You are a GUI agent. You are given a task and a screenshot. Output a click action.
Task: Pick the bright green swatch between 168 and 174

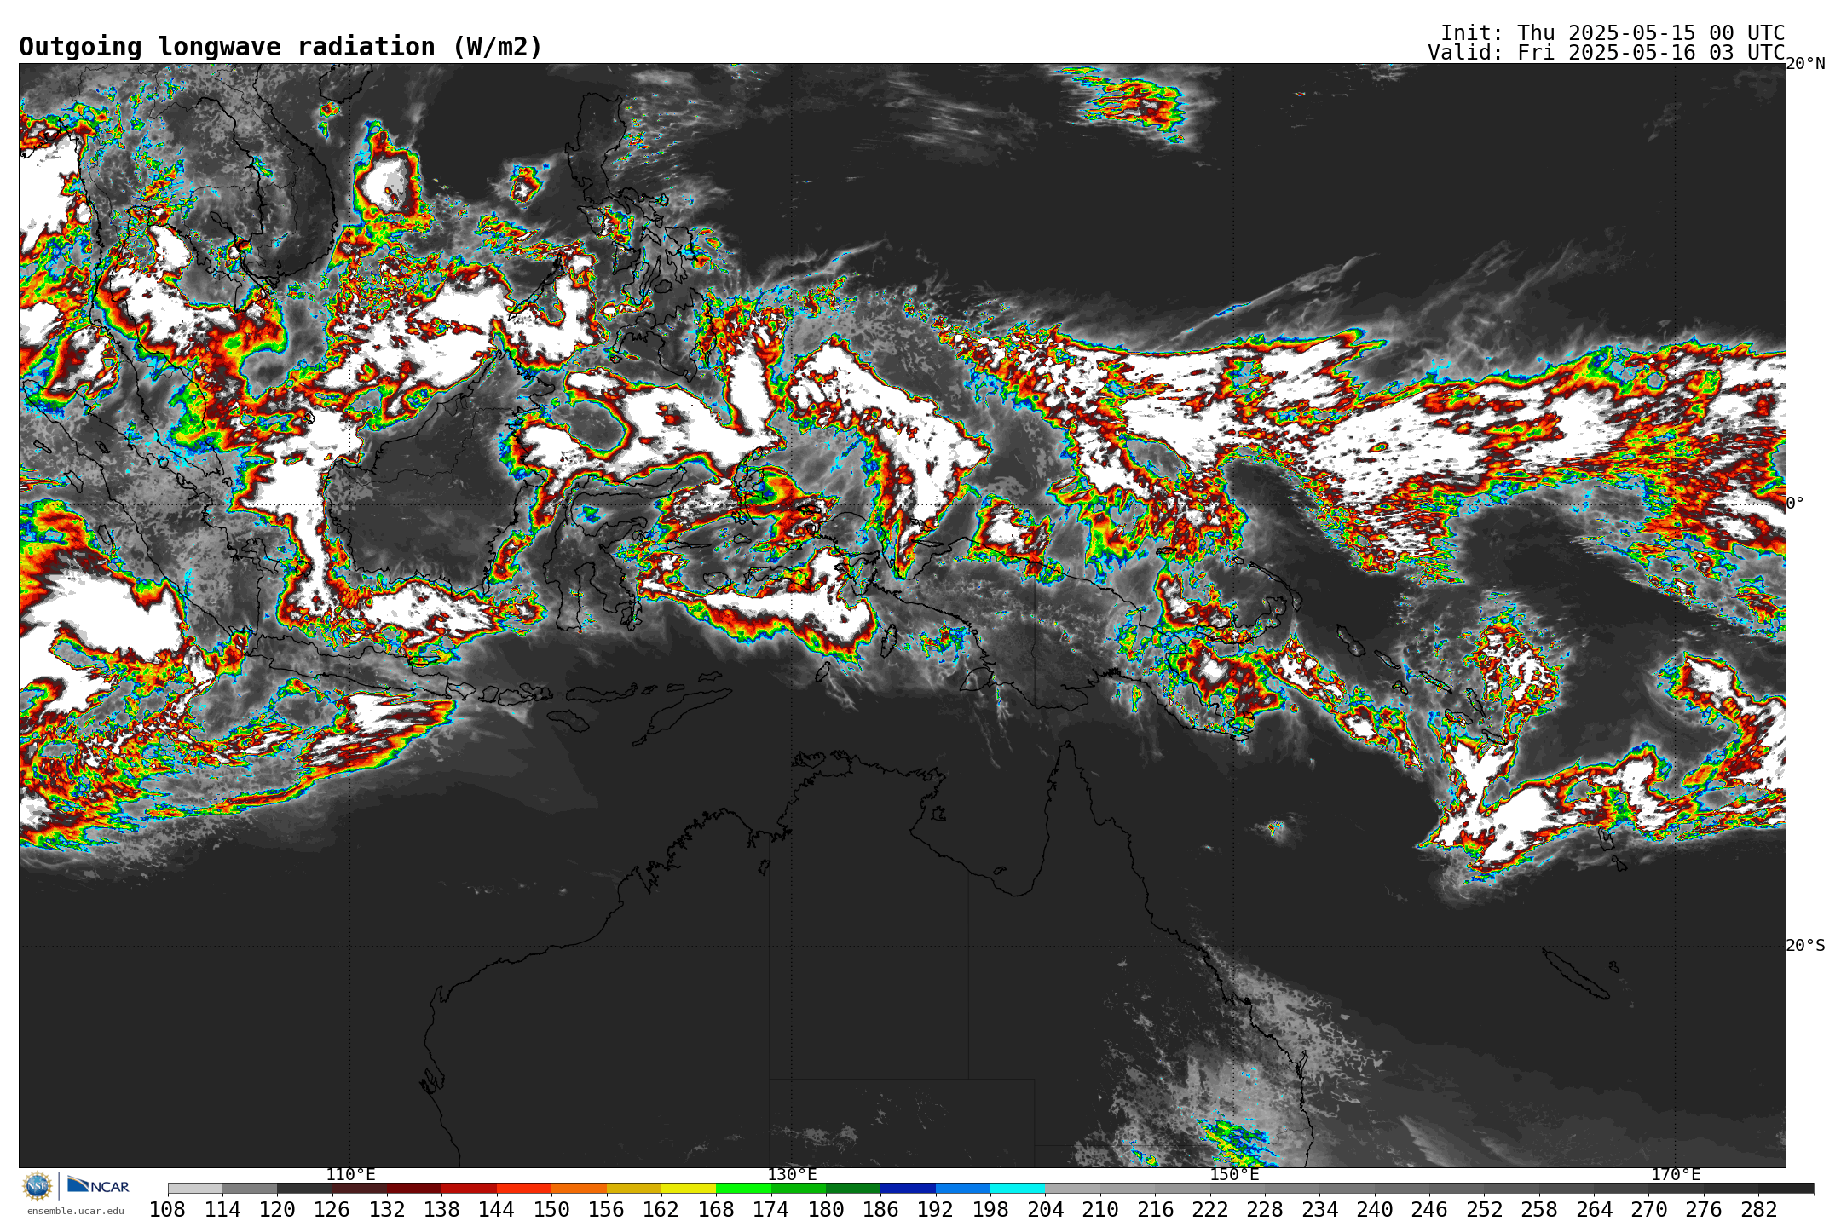pos(743,1188)
